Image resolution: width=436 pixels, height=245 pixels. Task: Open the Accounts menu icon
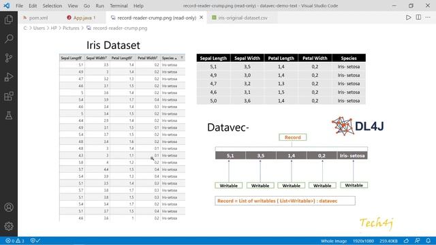click(x=9, y=207)
